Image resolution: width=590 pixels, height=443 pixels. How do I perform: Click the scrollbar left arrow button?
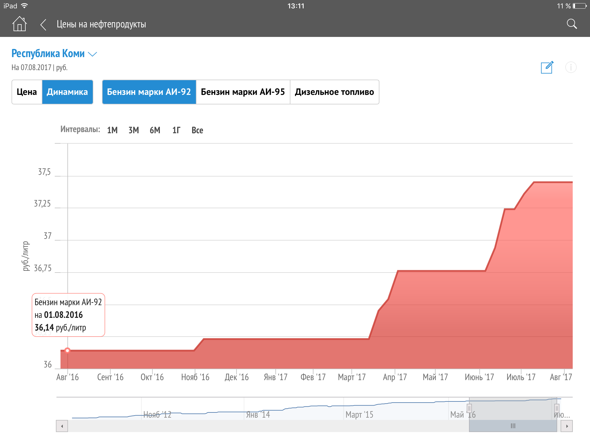[x=62, y=426]
